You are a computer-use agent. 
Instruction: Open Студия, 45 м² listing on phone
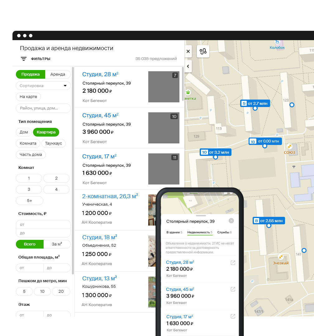[x=180, y=289]
